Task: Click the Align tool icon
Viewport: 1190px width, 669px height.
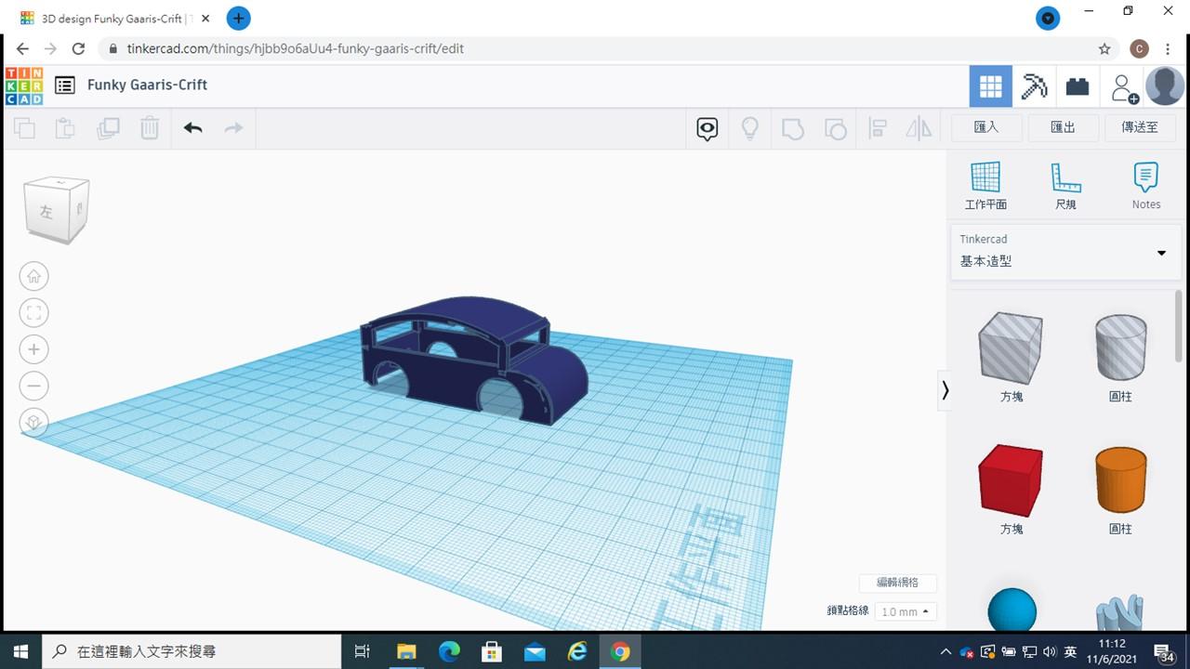Action: click(877, 128)
